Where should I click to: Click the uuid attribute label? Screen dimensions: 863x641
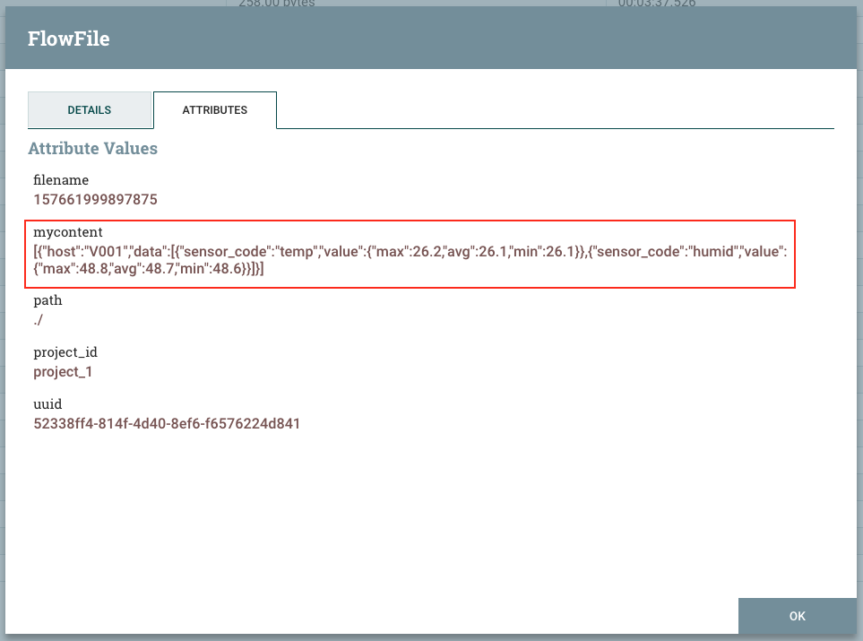point(47,403)
